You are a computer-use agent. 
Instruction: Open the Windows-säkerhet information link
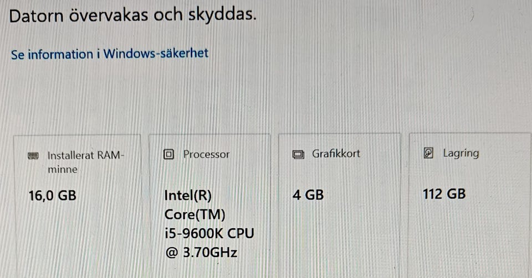pos(110,54)
